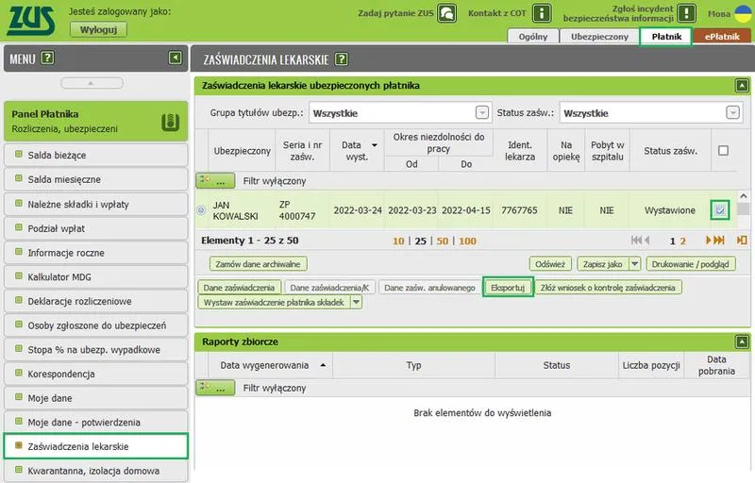The width and height of the screenshot is (755, 483).
Task: Click Dane zaśw. anulowanego button
Action: [x=429, y=287]
